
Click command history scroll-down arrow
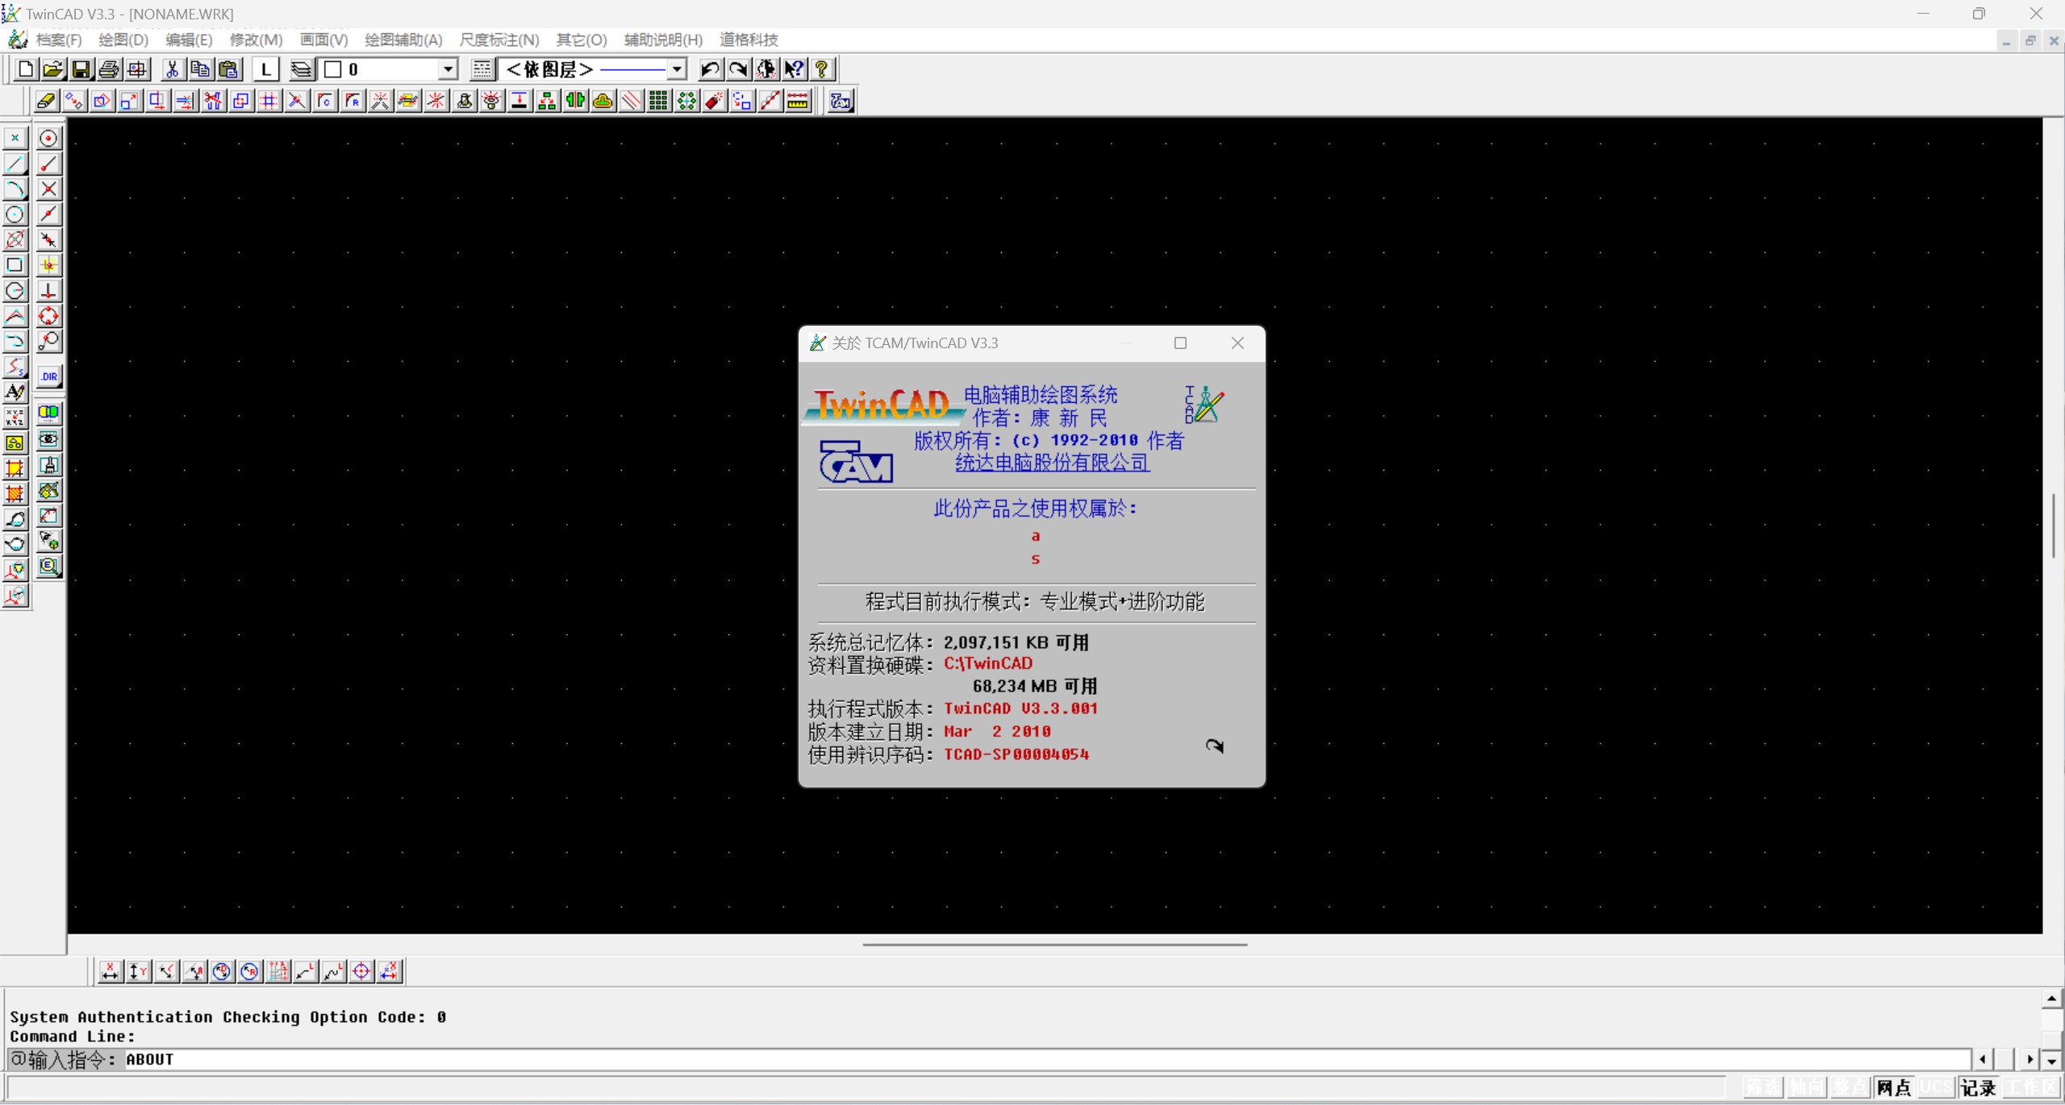pyautogui.click(x=2051, y=1061)
